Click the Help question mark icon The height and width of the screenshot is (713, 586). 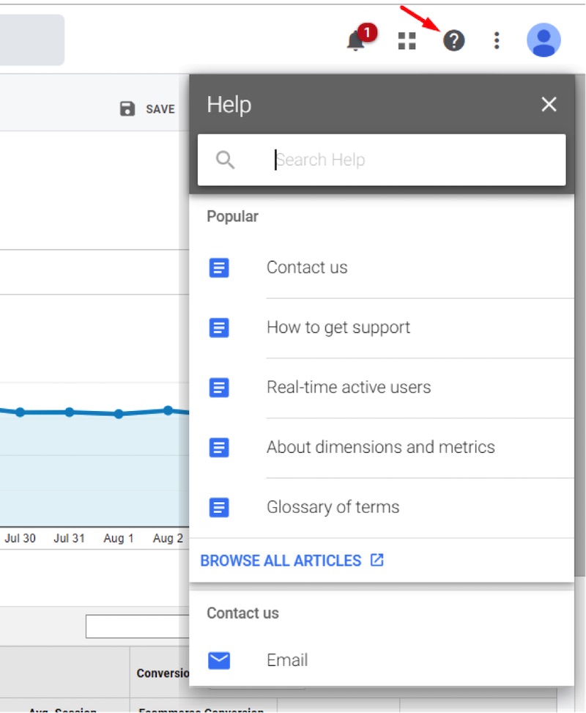point(453,40)
